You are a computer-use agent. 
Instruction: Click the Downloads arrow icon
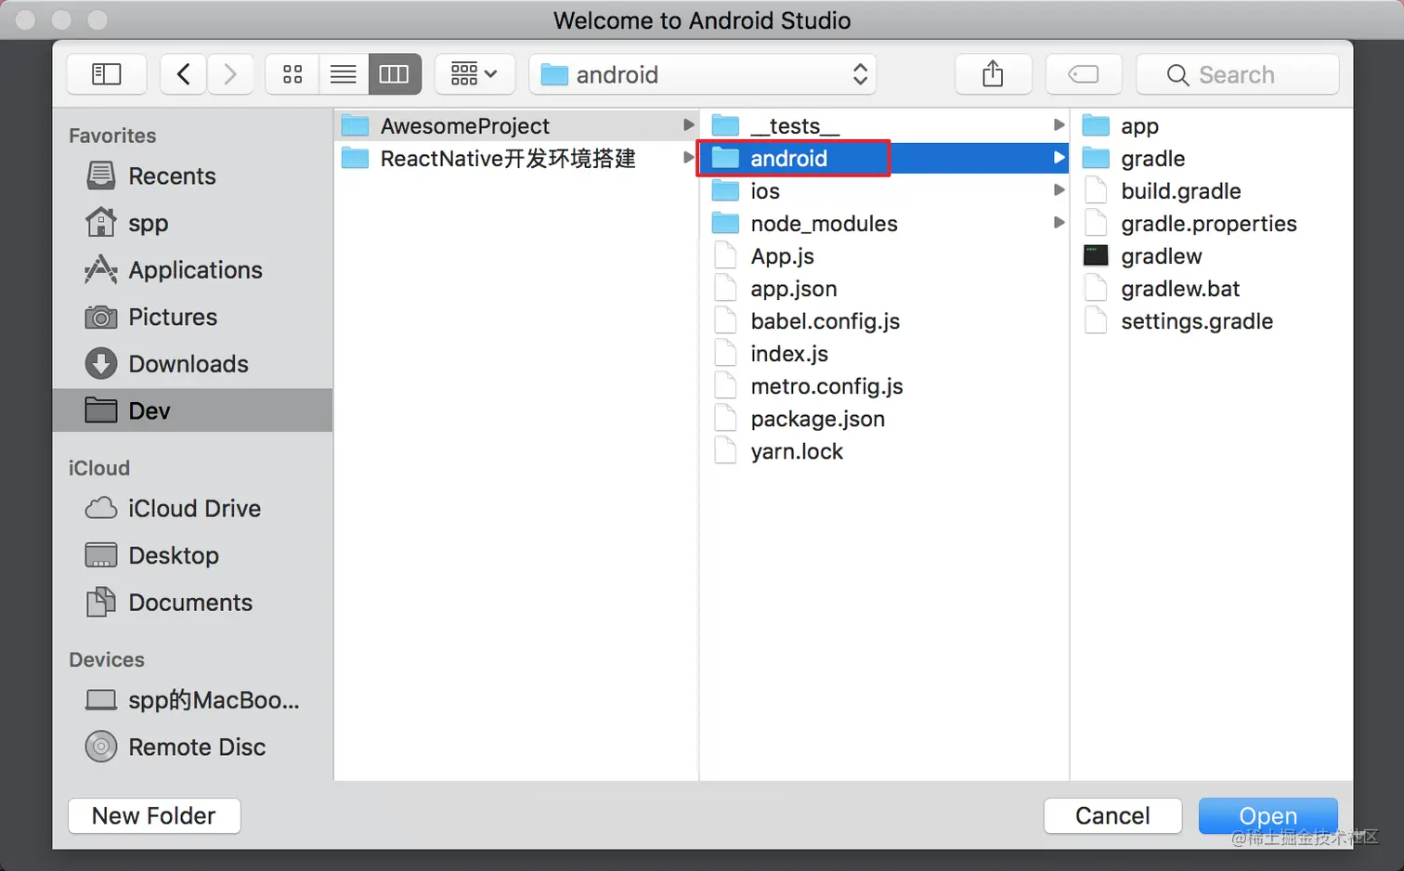click(101, 364)
